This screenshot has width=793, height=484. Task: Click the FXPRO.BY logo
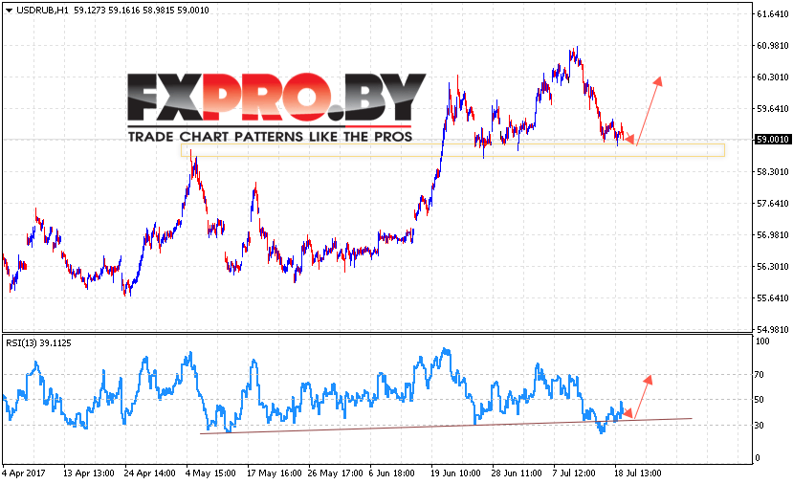(x=276, y=98)
